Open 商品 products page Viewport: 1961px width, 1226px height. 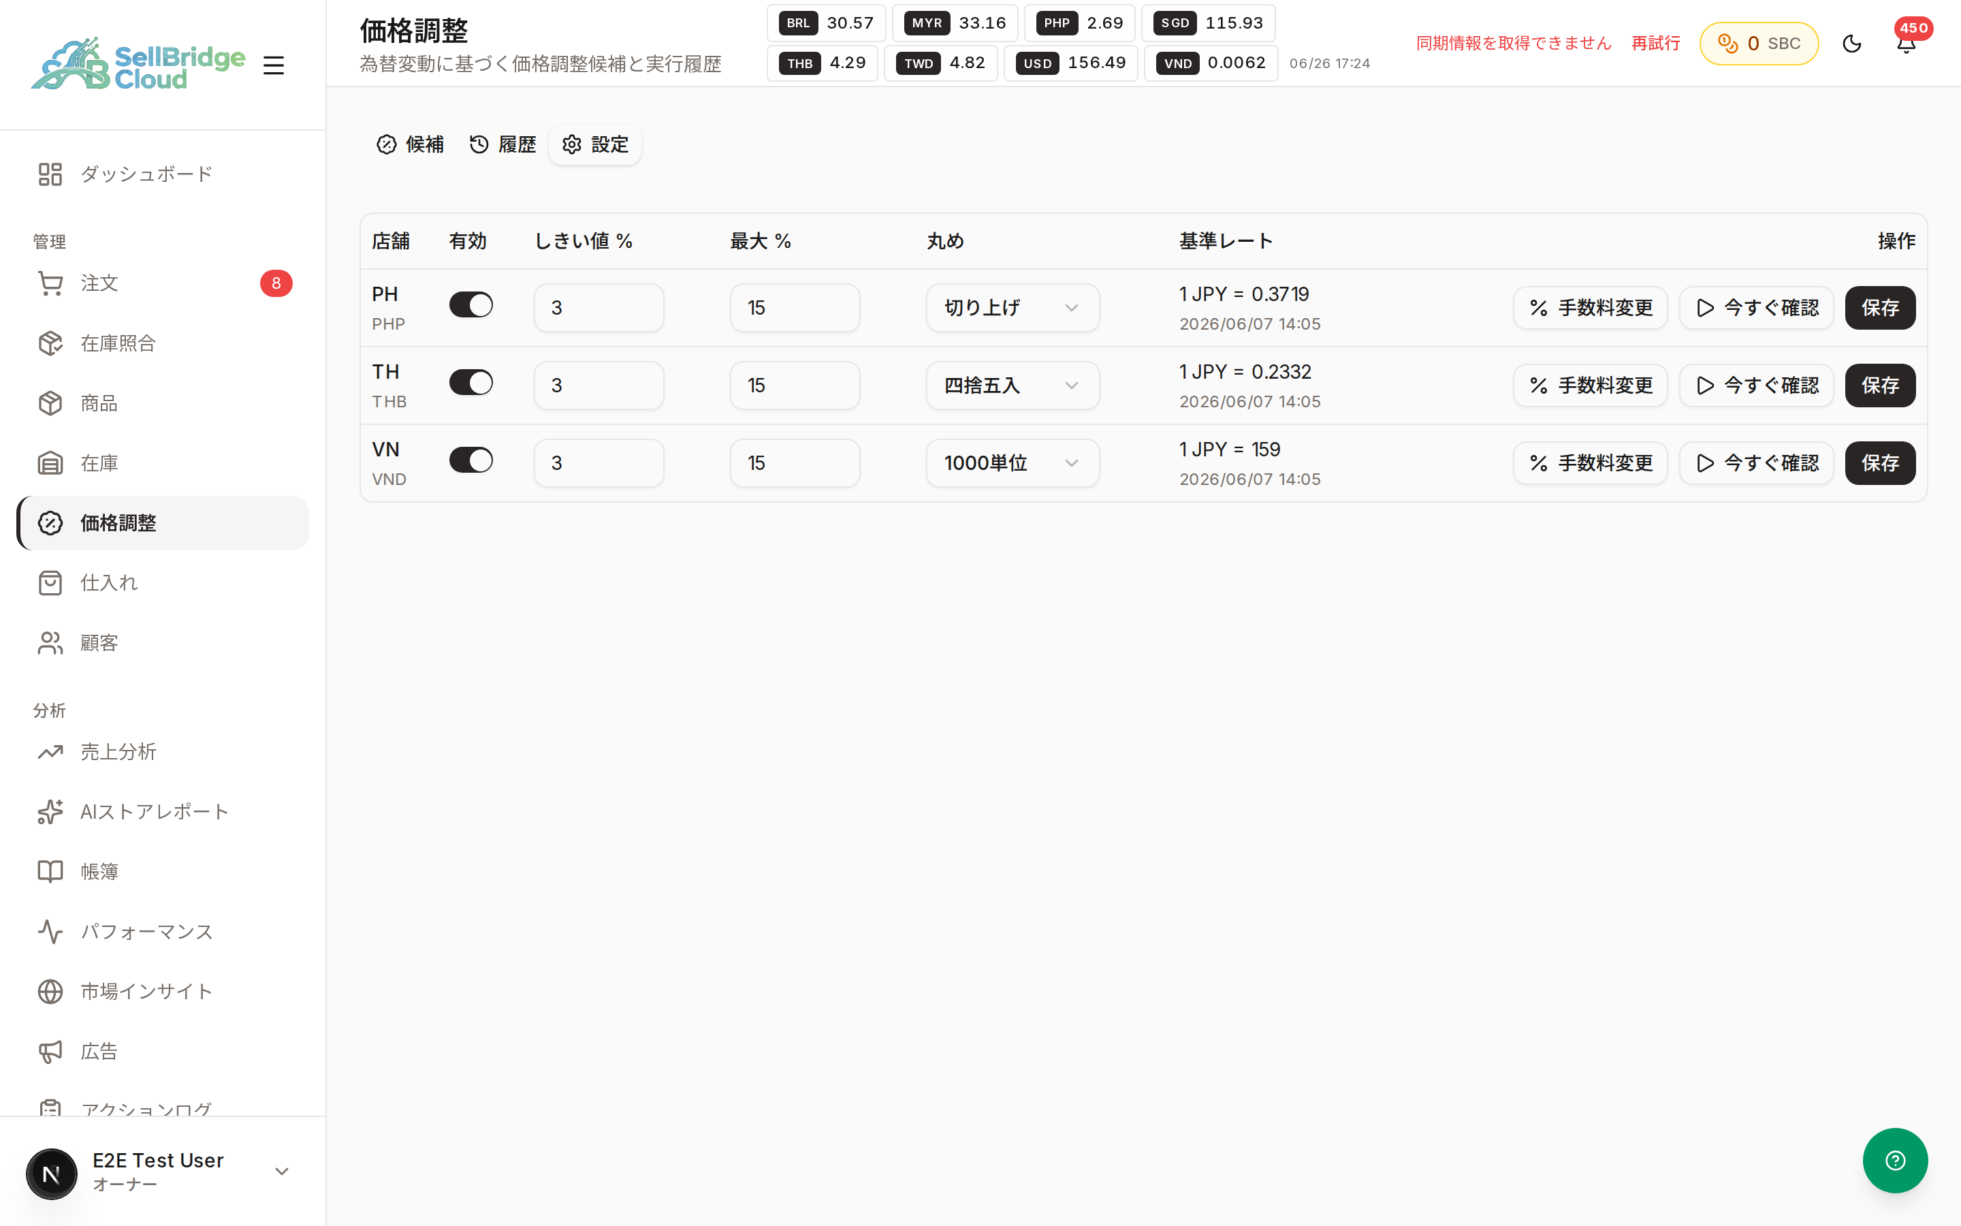162,403
